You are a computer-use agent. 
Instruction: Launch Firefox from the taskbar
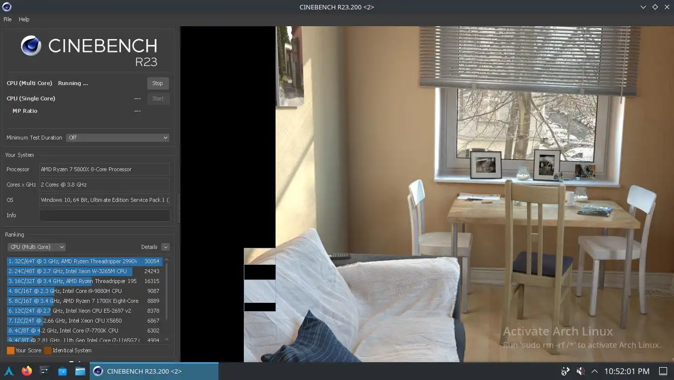click(27, 371)
